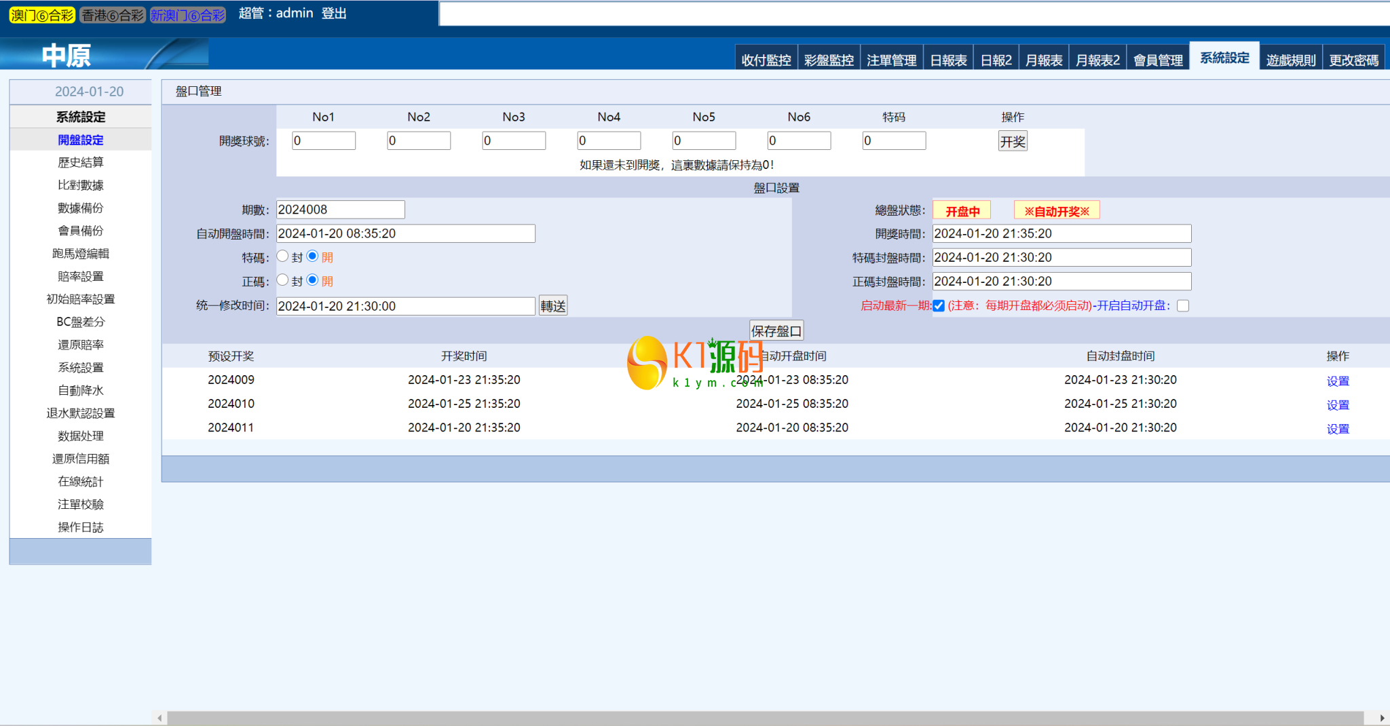Switch to the 彩盤監控 tab
Viewport: 1390px width, 726px height.
[829, 60]
